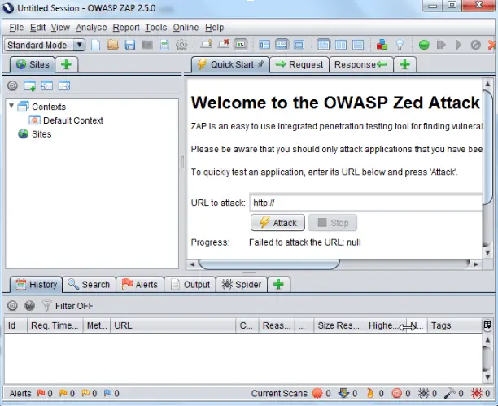498x406 pixels.
Task: Open the Help menu
Action: coord(214,28)
